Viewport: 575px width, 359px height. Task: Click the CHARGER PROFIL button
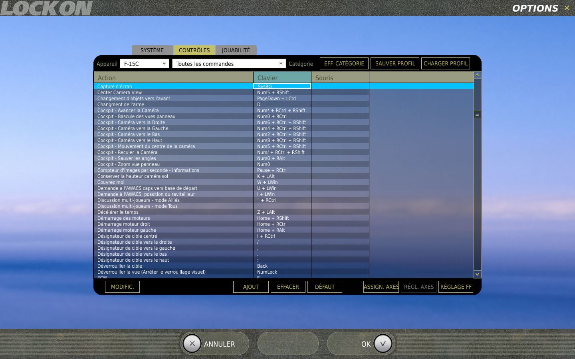[445, 63]
